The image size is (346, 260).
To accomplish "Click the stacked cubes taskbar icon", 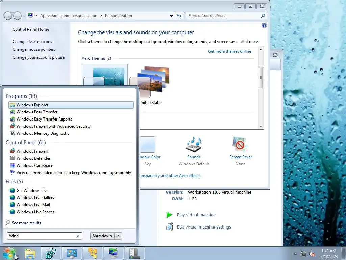I will coord(51,253).
